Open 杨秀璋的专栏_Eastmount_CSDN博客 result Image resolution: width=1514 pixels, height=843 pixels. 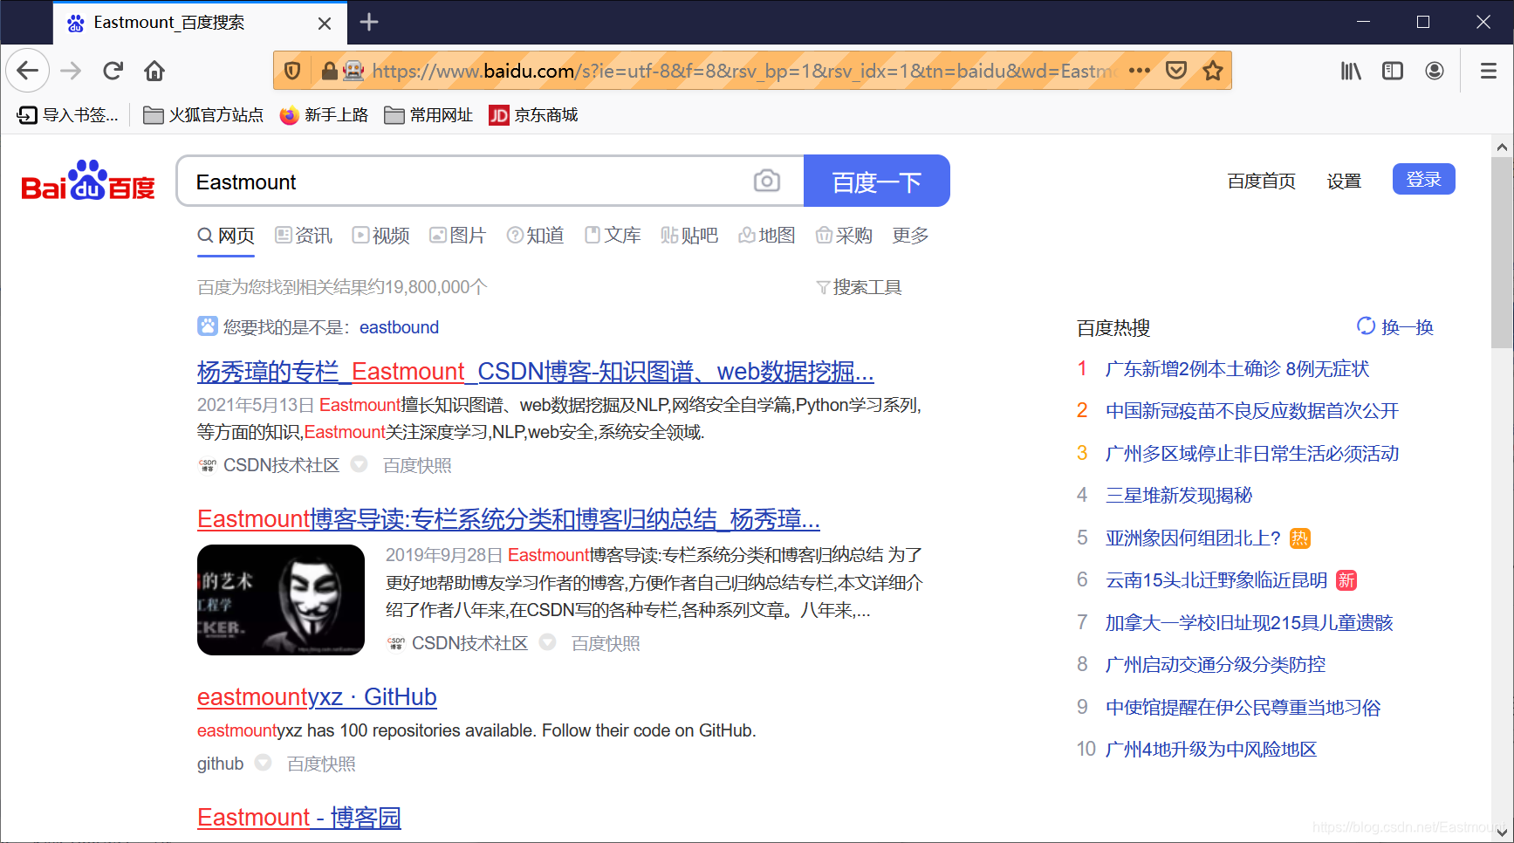[x=535, y=372]
